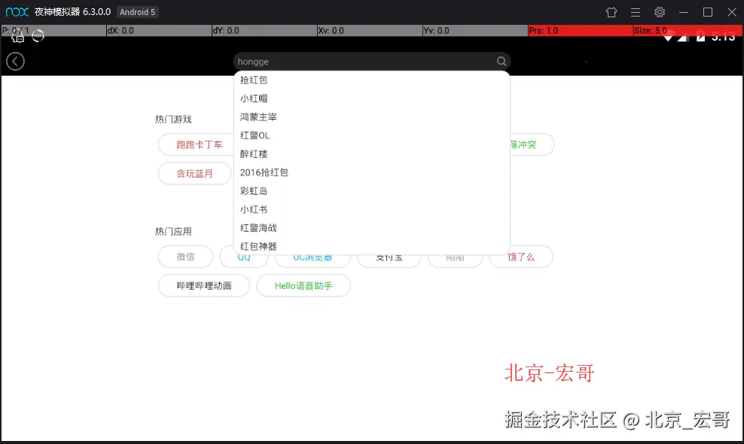Focus the search field containing hongge

371,61
